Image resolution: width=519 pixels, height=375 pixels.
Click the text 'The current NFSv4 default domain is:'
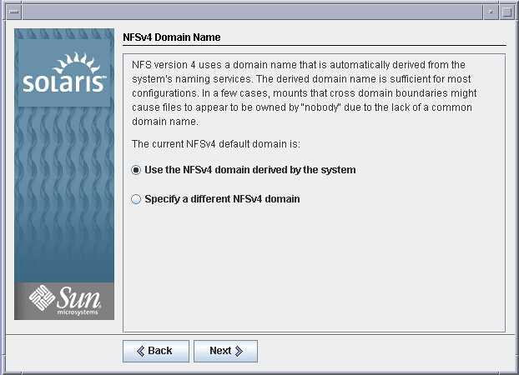point(216,144)
